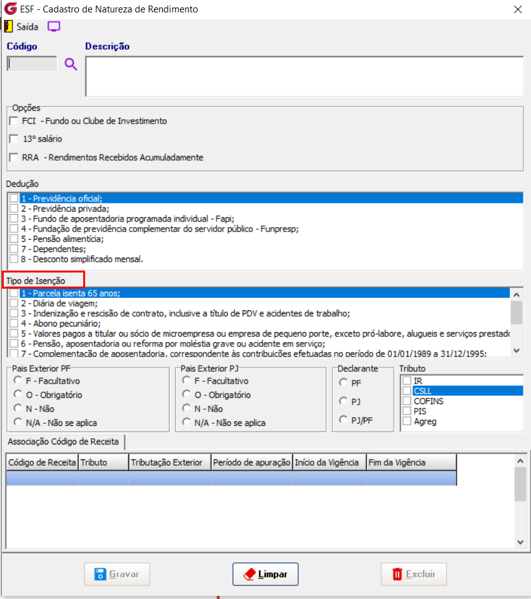The height and width of the screenshot is (599, 531).
Task: Select N/A - Não se aplica under Pais Exterior PJ
Action: click(186, 422)
